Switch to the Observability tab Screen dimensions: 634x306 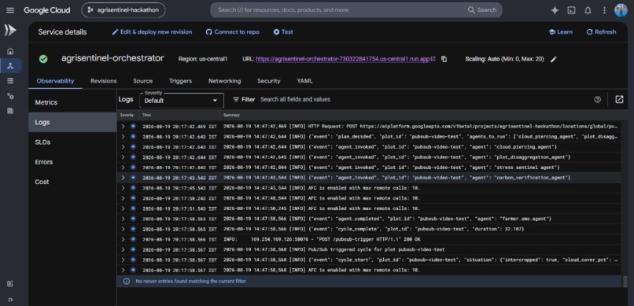tap(55, 81)
